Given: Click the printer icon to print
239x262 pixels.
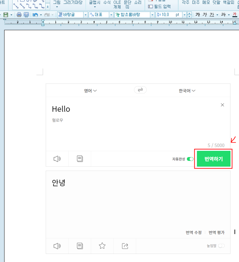Looking at the screenshot, I should (x=19, y=15).
